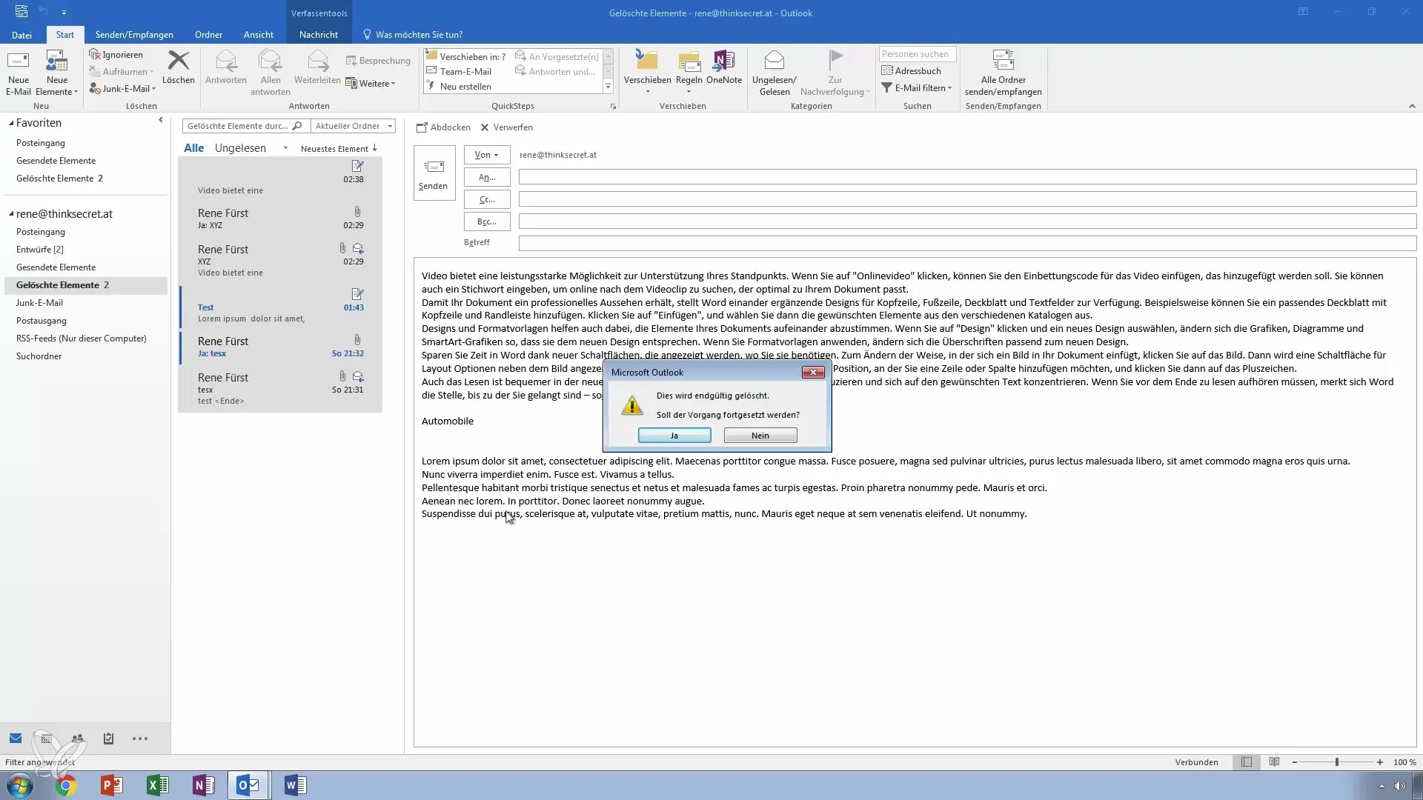Click the Ignorieren button
The width and height of the screenshot is (1423, 800).
coord(116,55)
